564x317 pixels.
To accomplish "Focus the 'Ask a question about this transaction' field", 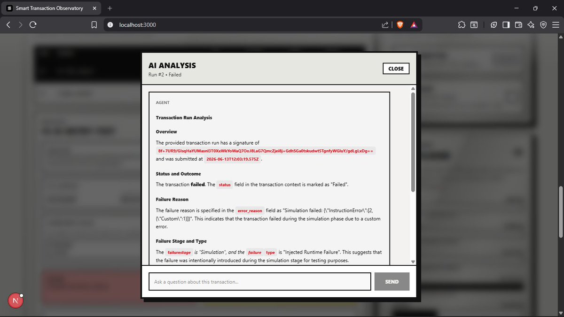I will [260, 282].
